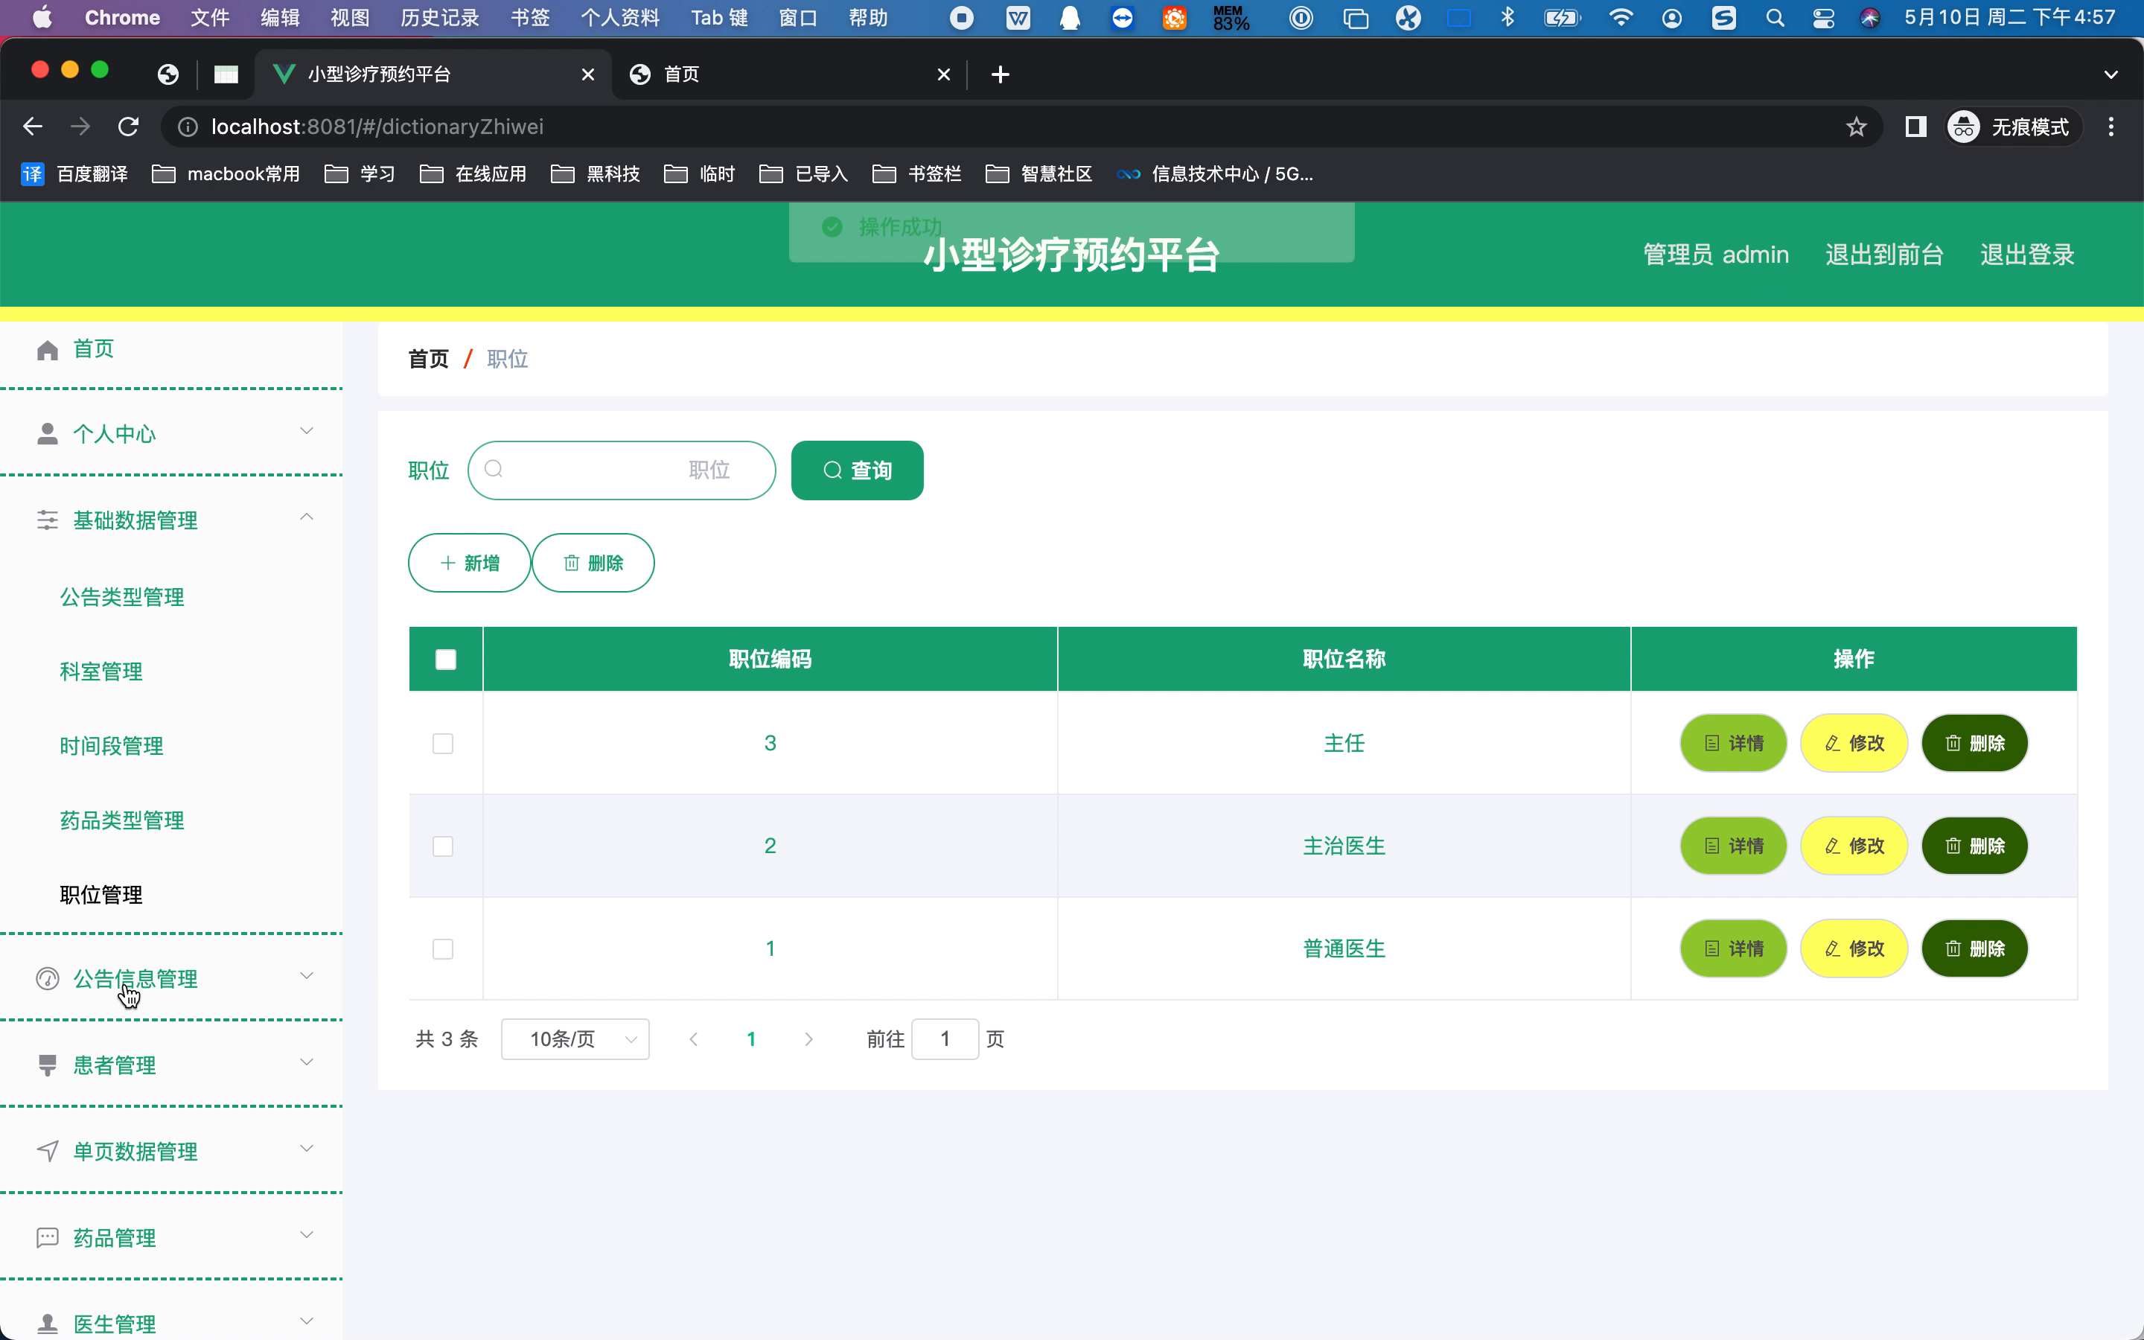This screenshot has height=1340, width=2144.
Task: Expand the 个人中心 menu chevron
Action: [x=307, y=432]
